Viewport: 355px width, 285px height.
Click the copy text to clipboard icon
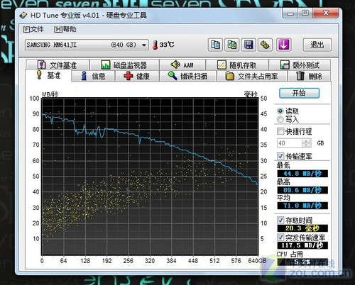(x=215, y=45)
